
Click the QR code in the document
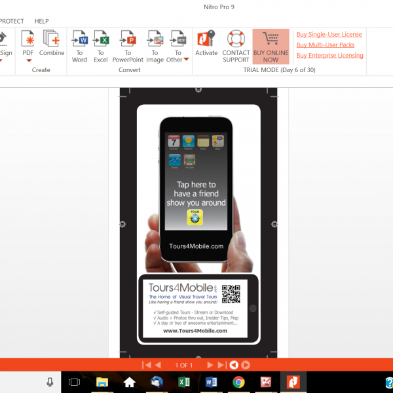pyautogui.click(x=231, y=294)
